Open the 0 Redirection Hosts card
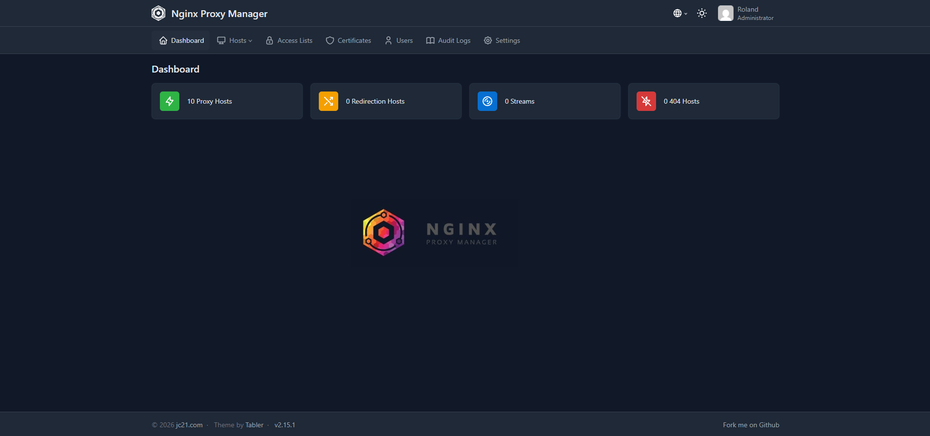 [386, 101]
